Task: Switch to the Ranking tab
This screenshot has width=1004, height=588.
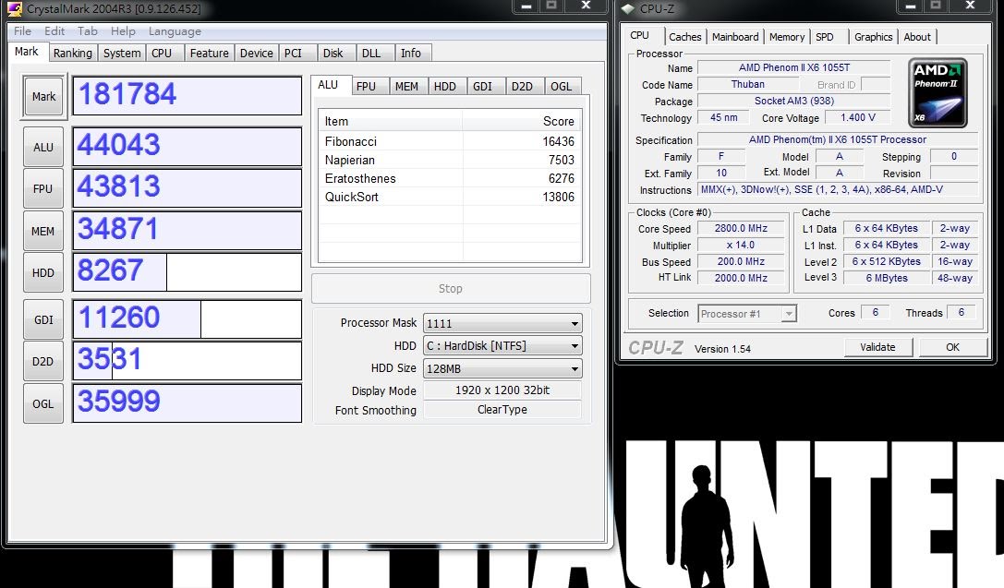Action: tap(72, 54)
